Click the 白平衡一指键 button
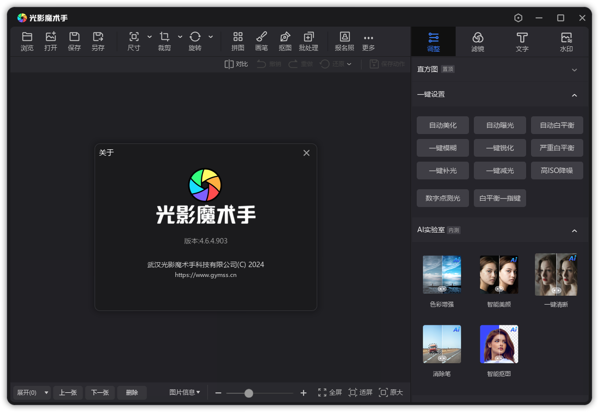 (500, 198)
